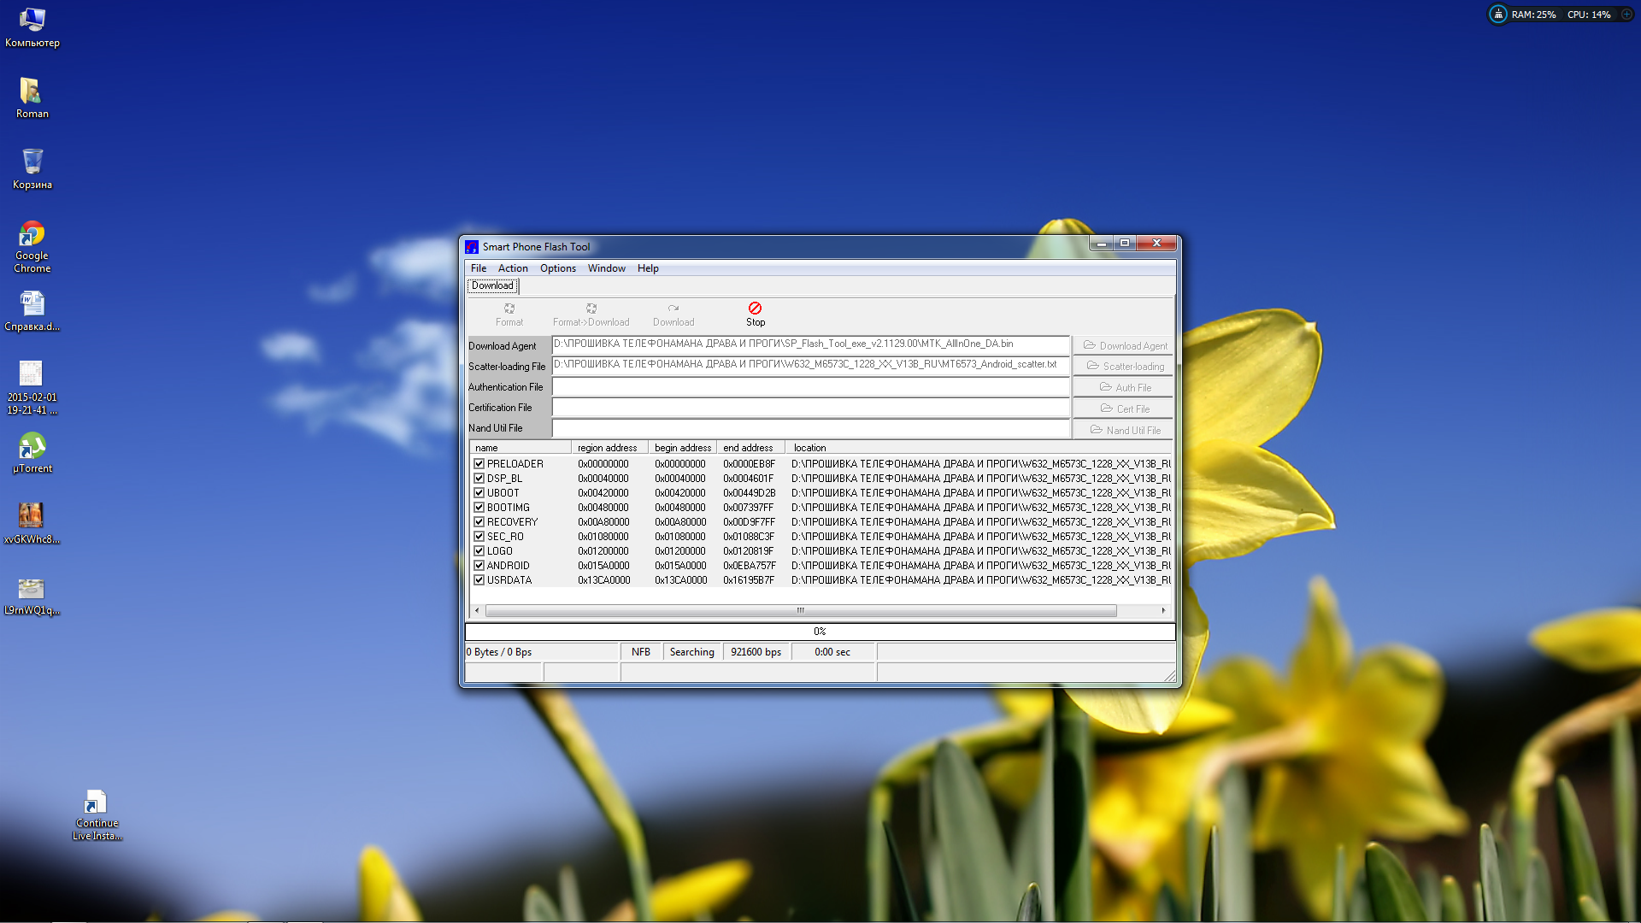Uncheck the PRELOADER partition checkbox

click(x=479, y=464)
